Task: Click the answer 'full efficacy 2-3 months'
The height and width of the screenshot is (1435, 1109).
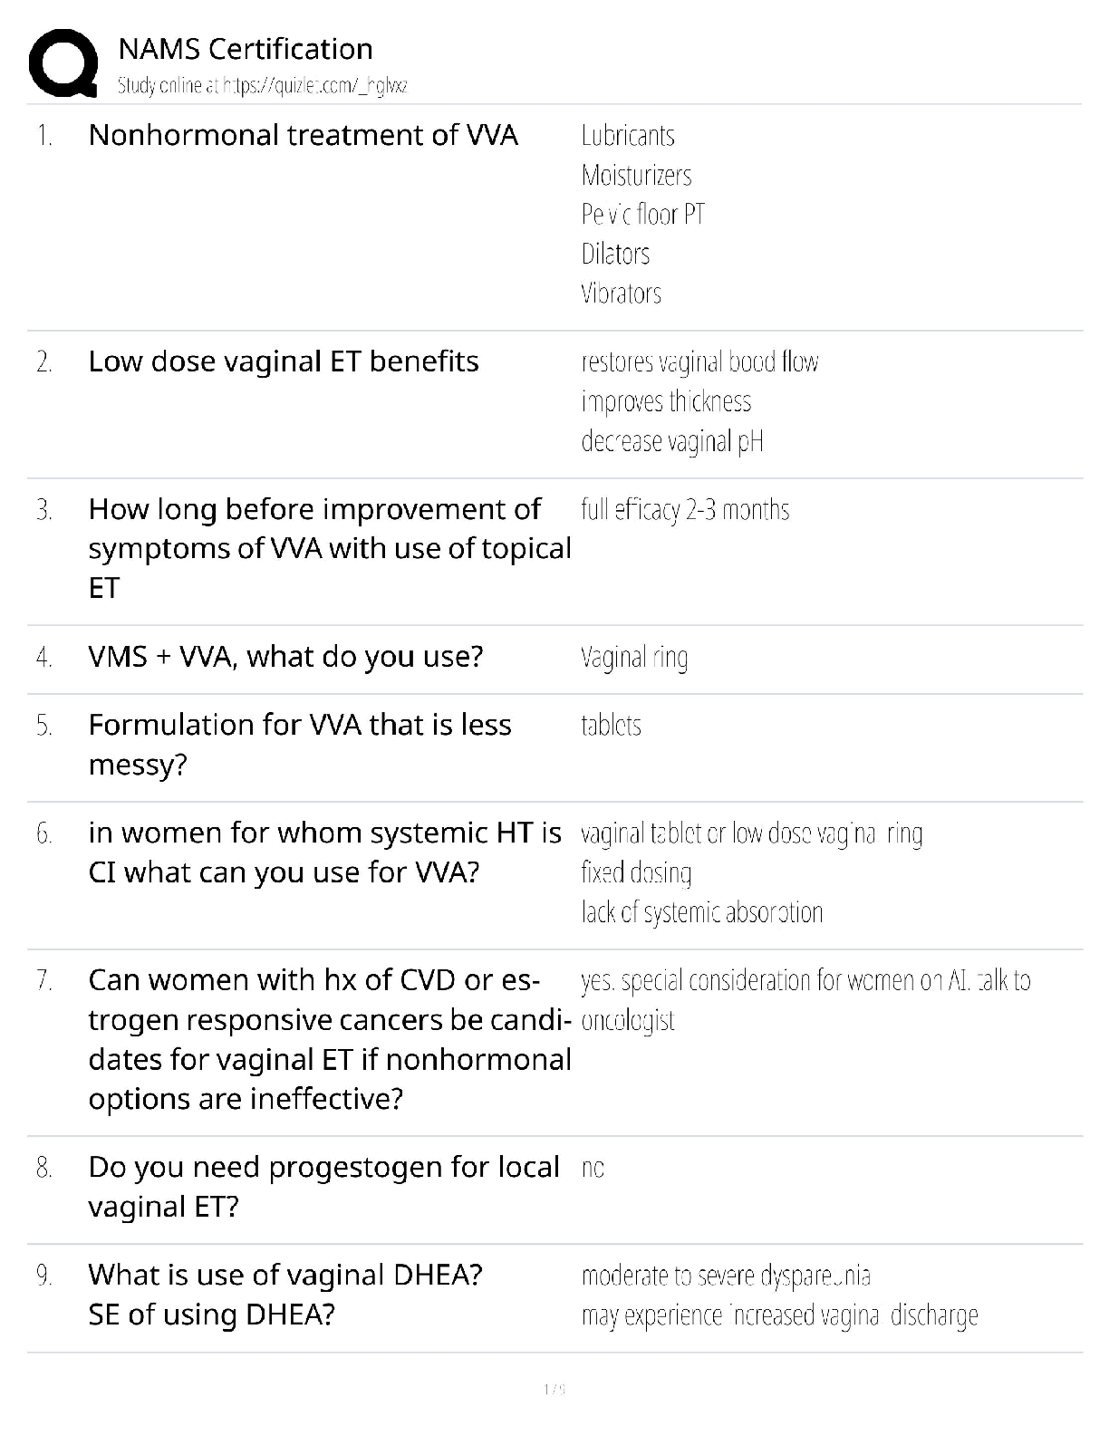Action: point(685,510)
